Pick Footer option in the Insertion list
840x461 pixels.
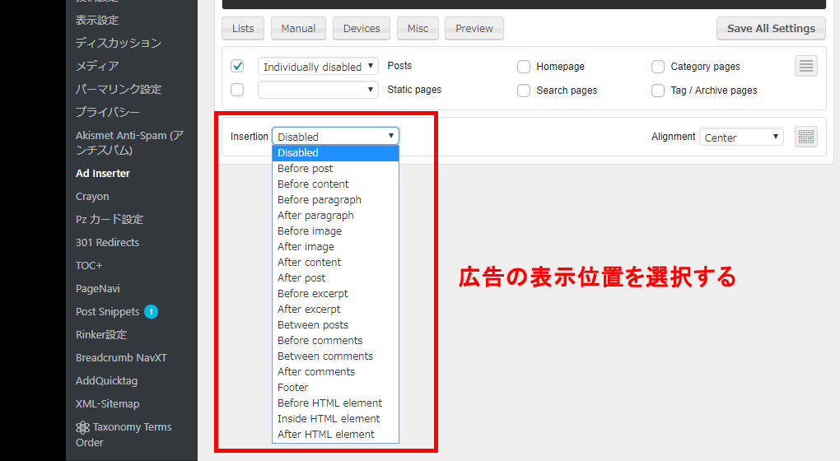point(293,388)
